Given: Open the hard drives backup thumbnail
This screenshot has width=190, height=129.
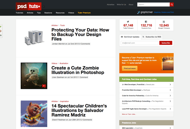Looking at the screenshot, I should tap(34, 38).
